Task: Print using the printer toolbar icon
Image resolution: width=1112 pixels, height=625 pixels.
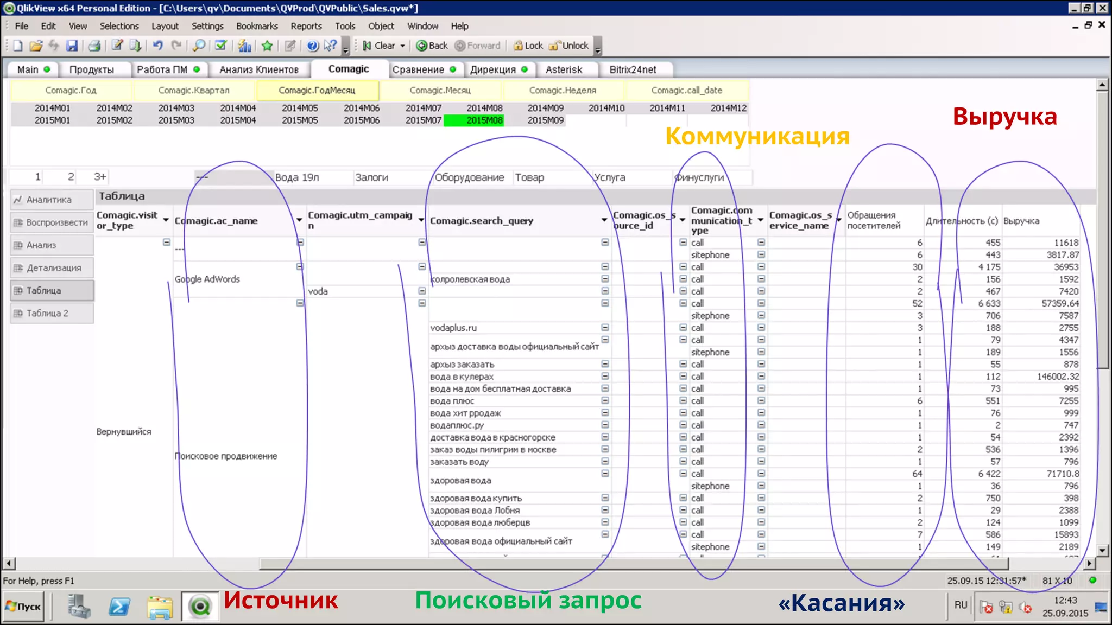Action: coord(94,46)
